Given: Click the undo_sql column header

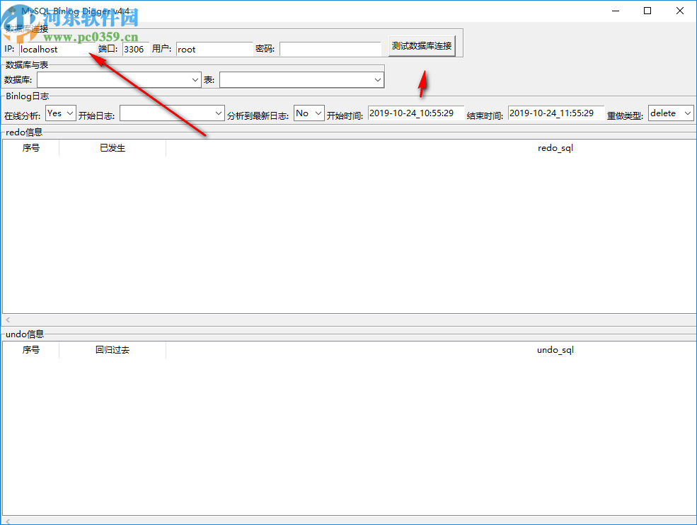Looking at the screenshot, I should (555, 349).
